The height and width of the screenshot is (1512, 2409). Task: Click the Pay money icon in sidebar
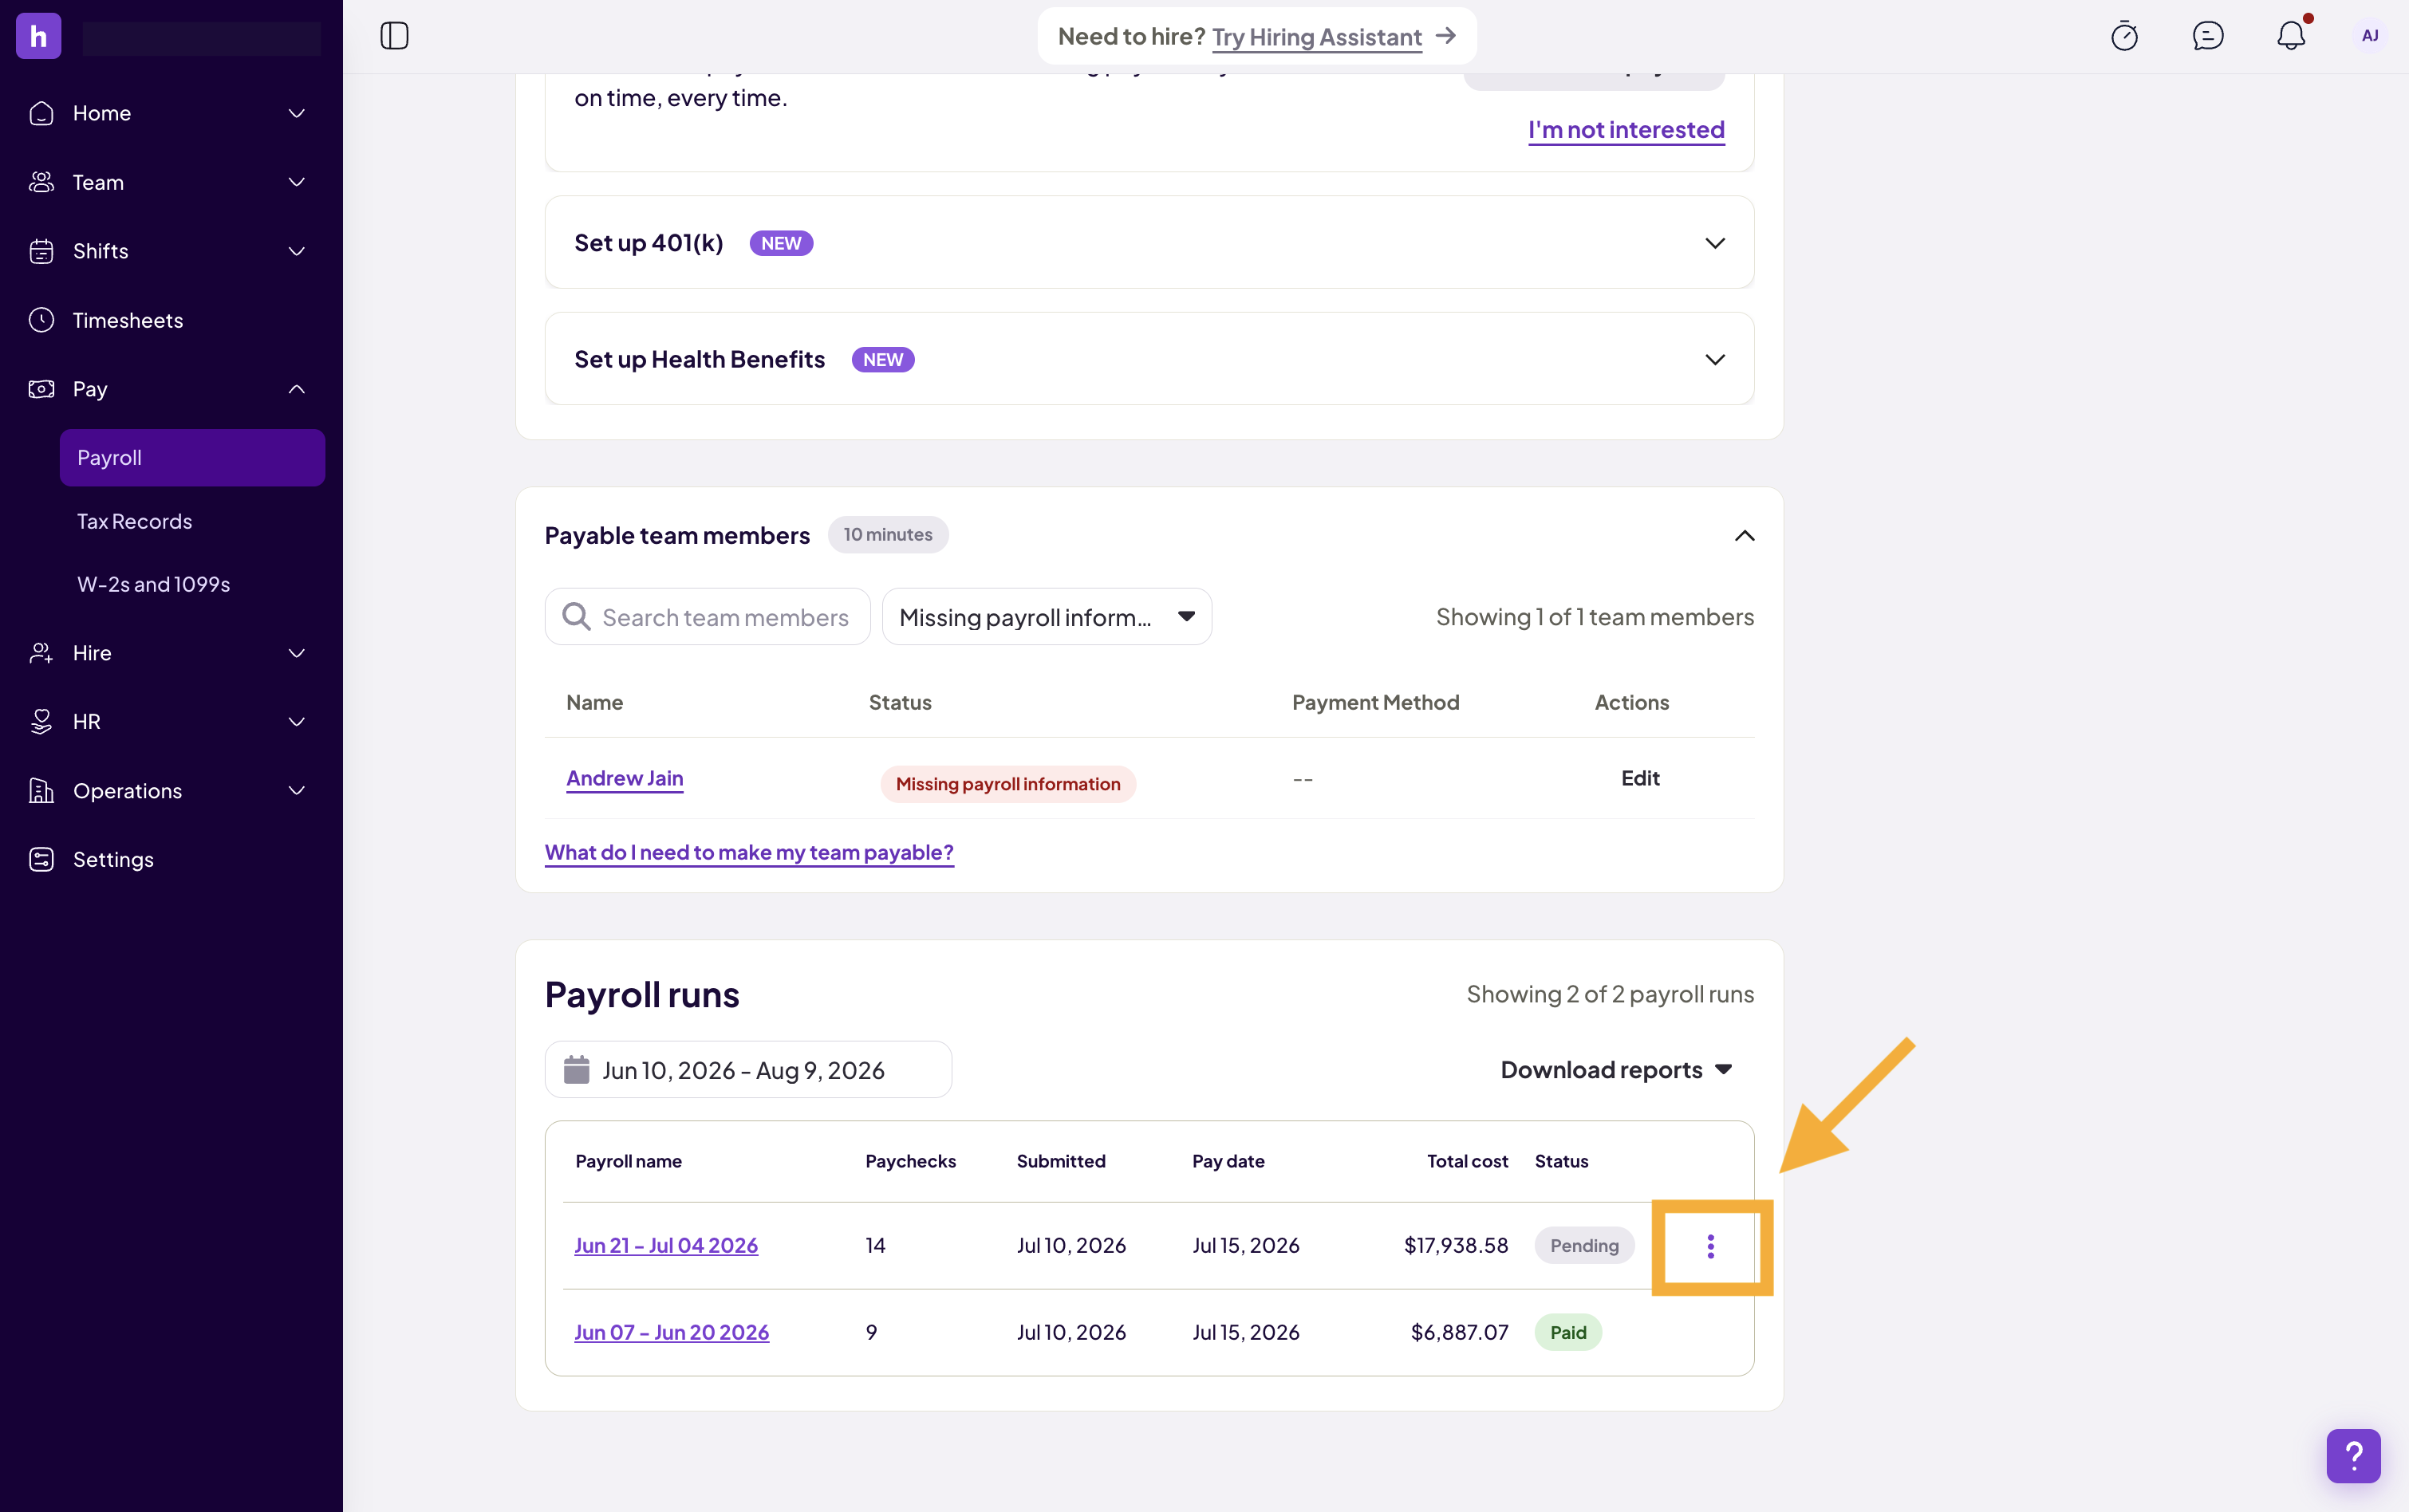(x=41, y=389)
